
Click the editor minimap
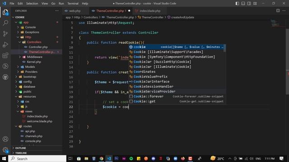point(278,23)
